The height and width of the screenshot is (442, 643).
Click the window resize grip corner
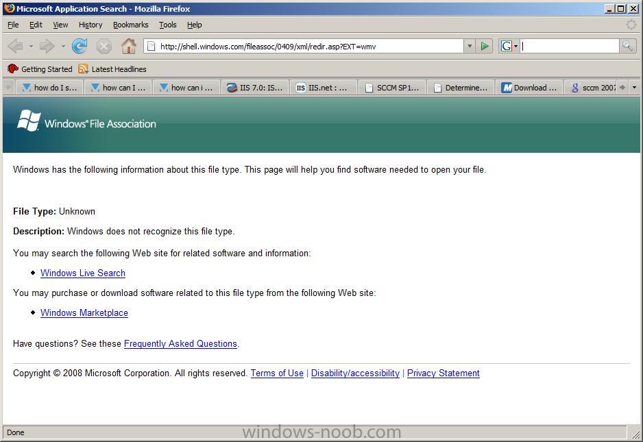pos(635,433)
